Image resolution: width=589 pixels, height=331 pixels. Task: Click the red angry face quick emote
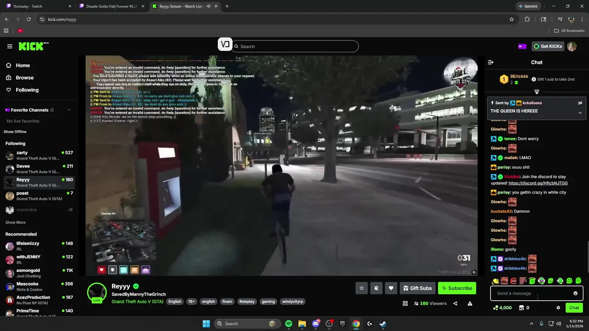pos(514,281)
